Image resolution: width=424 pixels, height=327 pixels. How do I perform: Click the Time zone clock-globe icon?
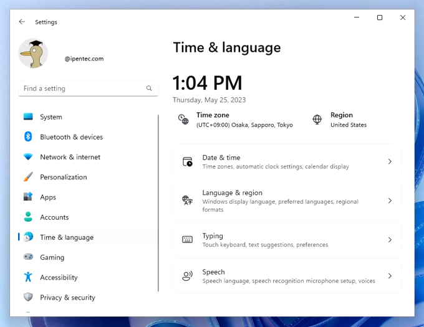point(183,120)
